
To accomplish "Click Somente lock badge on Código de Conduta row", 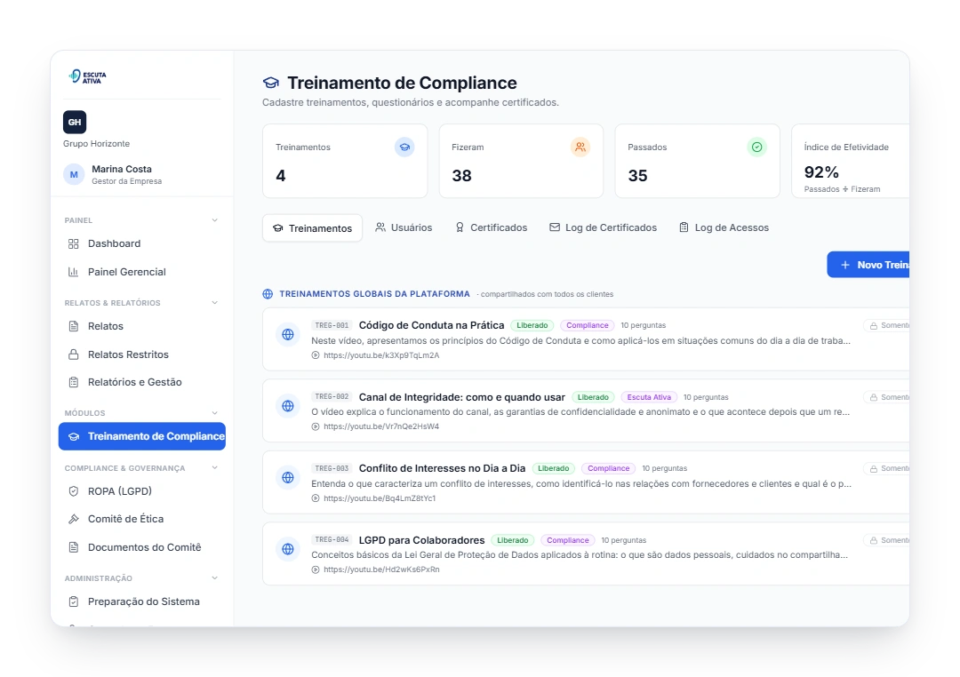I will point(886,326).
